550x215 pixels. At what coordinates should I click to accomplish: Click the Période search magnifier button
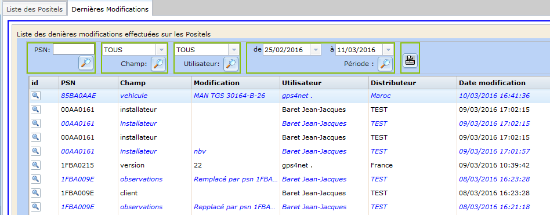coord(385,64)
